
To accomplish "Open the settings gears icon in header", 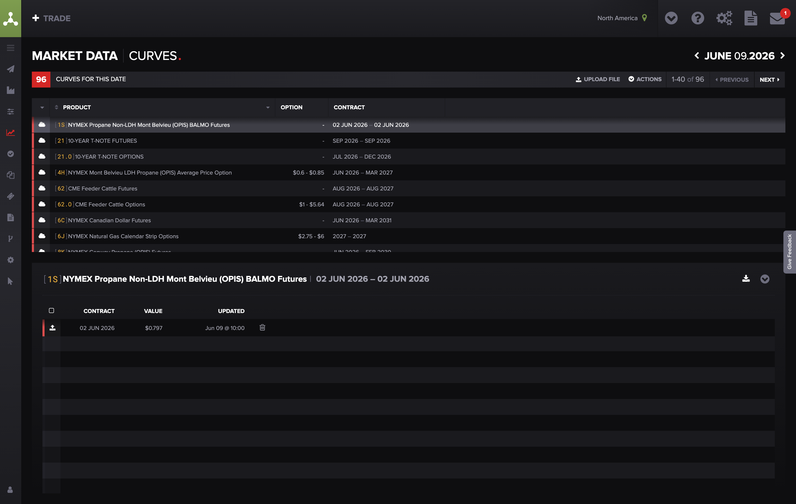I will tap(724, 18).
